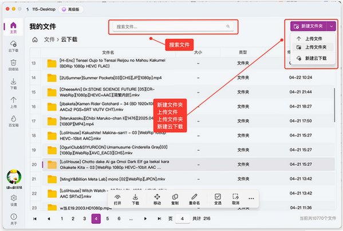The height and width of the screenshot is (231, 343).
Task: Open the 设置 settings gear icon
Action: (x=13, y=198)
